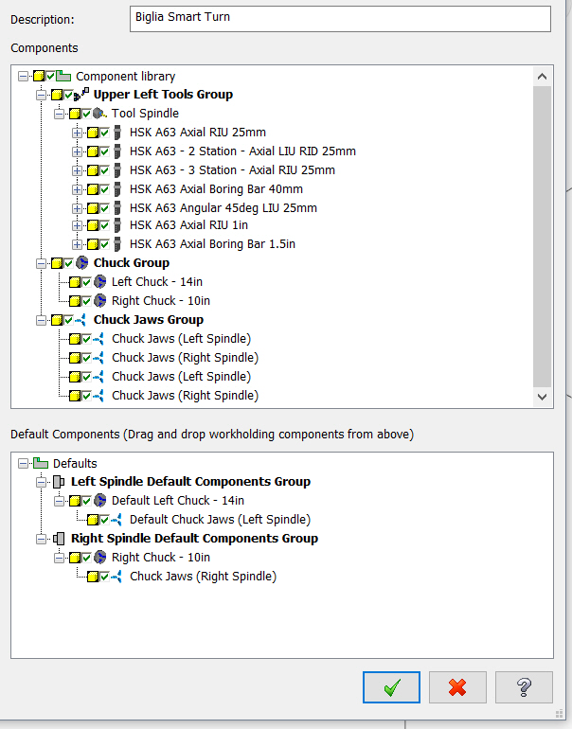572x729 pixels.
Task: Expand the HSK A63 Axial RIU 25mm node
Action: 78,133
